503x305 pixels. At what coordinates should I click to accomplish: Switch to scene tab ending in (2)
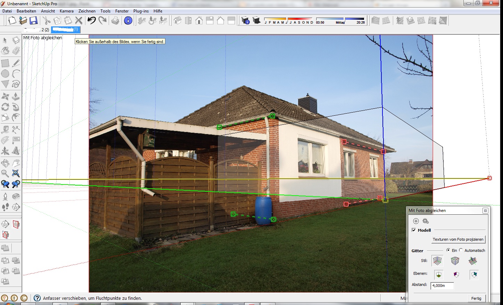pyautogui.click(x=36, y=30)
